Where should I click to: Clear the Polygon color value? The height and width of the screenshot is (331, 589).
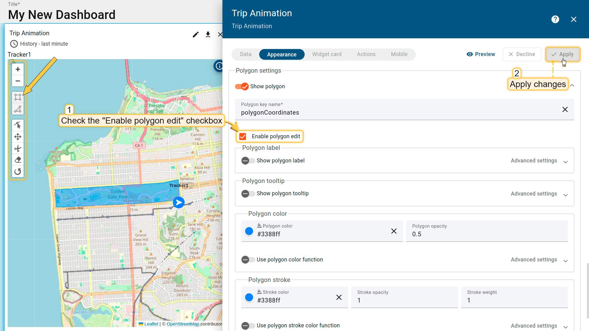[394, 231]
